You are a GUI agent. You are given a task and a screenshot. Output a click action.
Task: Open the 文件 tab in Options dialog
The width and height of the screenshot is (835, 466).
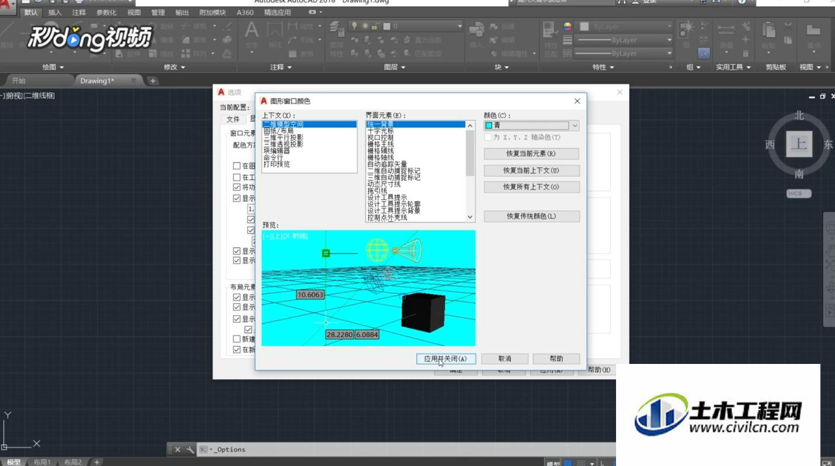233,119
